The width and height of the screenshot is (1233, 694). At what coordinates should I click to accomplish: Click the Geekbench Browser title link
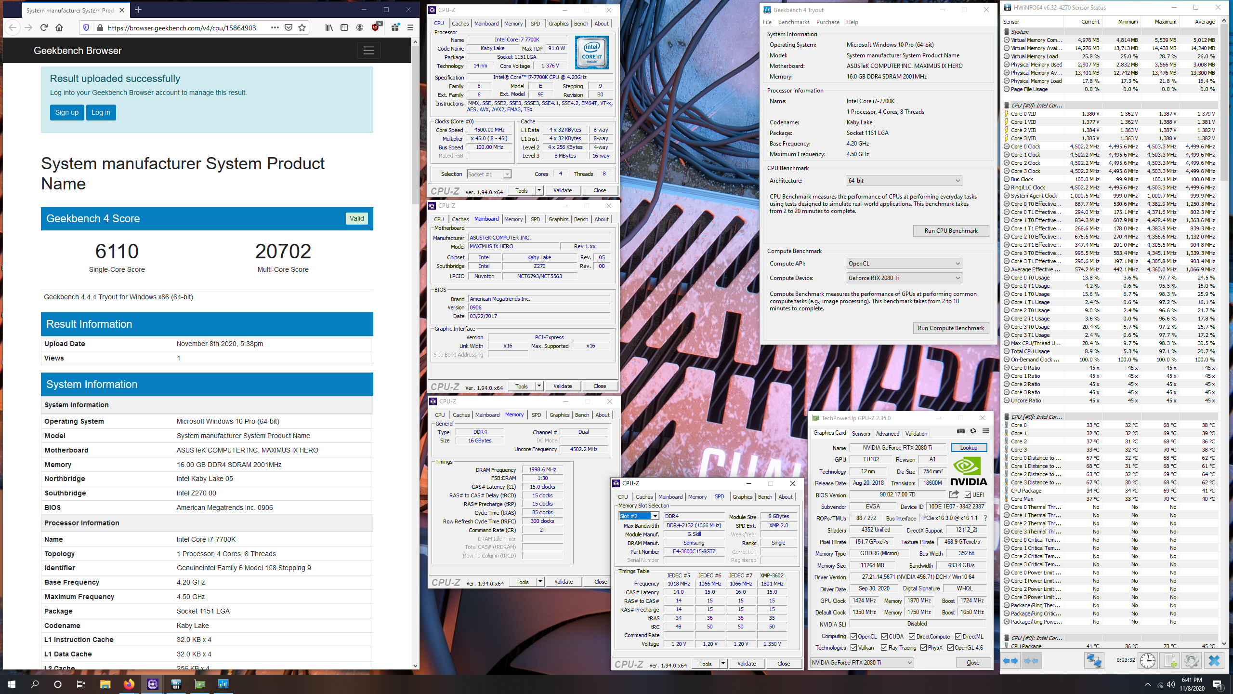(x=78, y=51)
